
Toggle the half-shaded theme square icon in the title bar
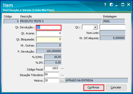111,5
